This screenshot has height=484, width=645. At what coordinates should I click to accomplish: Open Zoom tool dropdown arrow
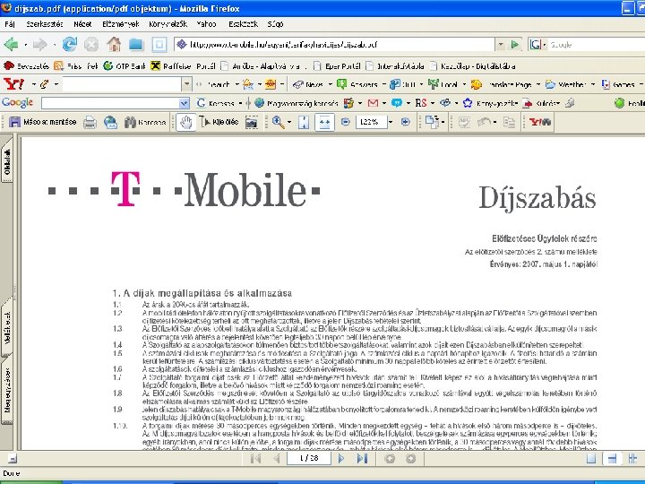tap(289, 122)
